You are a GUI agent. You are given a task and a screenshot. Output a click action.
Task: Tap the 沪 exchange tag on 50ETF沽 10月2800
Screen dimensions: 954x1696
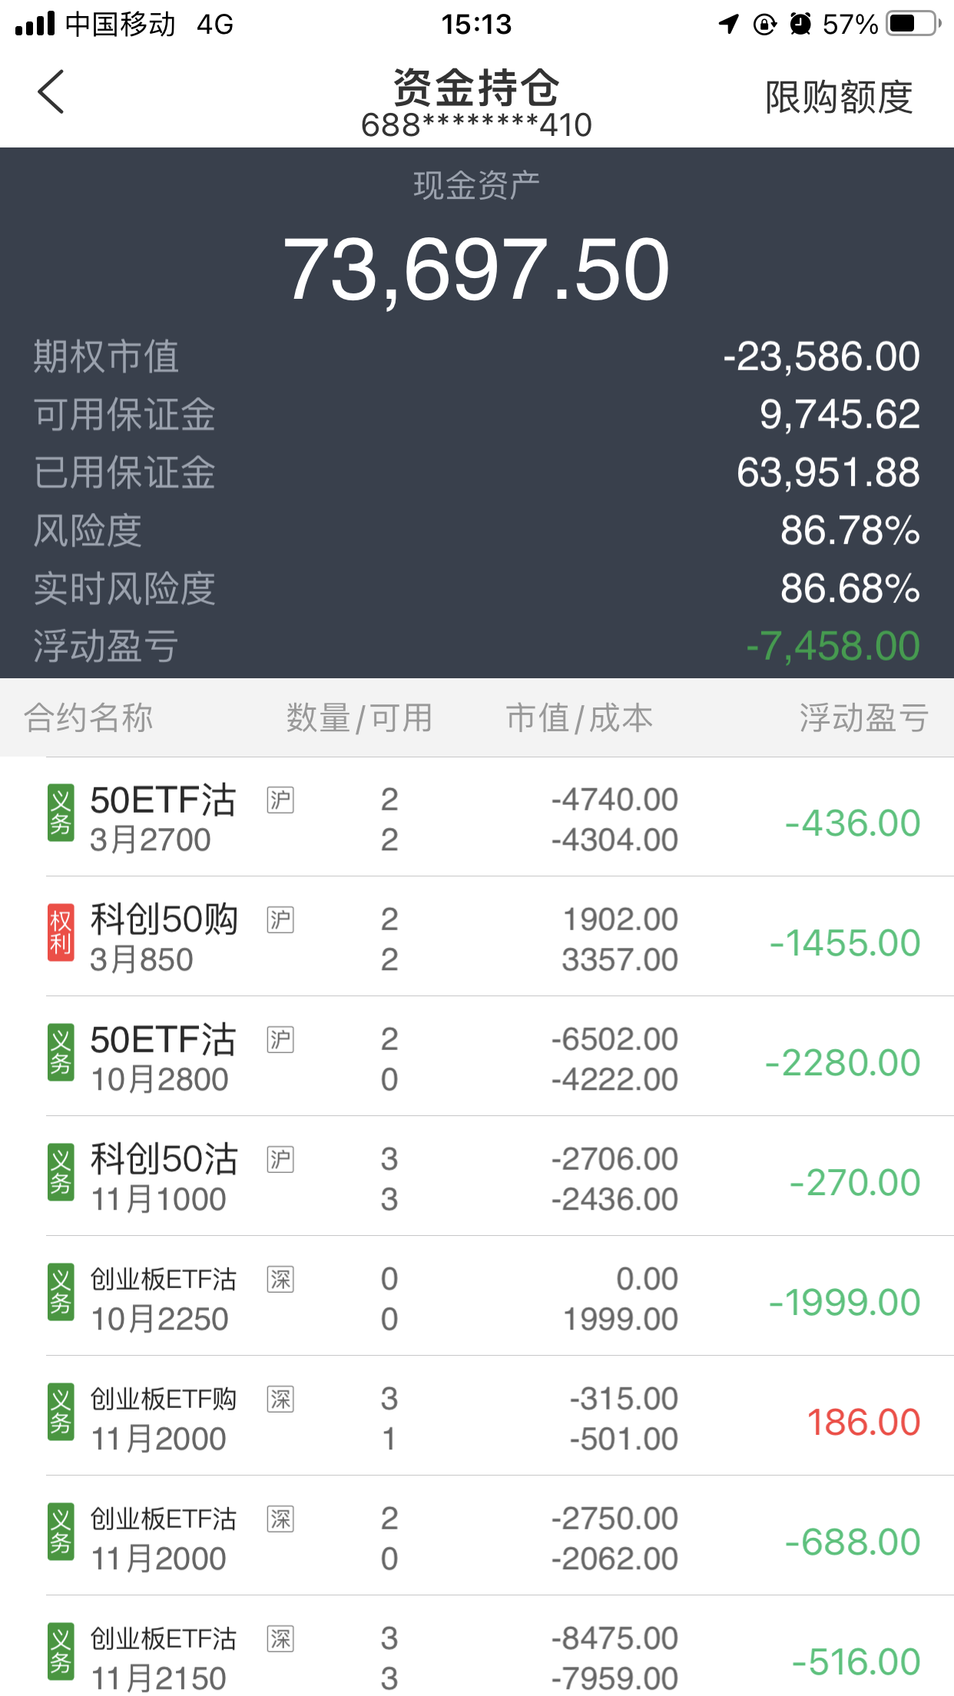point(280,1040)
